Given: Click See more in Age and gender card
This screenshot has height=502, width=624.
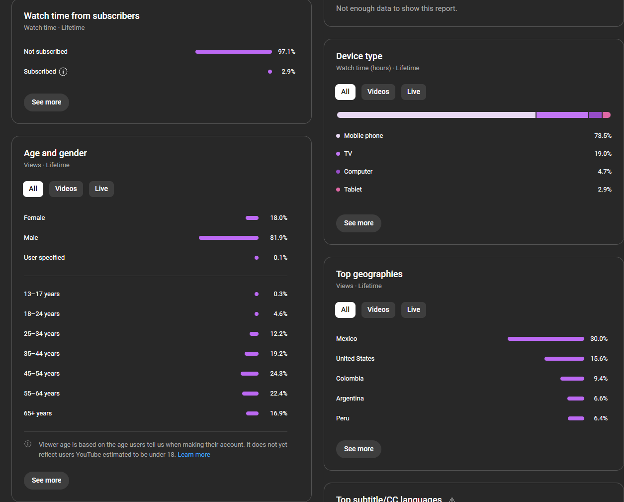Looking at the screenshot, I should coord(46,481).
